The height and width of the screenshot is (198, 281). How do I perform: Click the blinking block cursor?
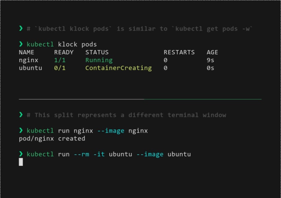click(21, 162)
